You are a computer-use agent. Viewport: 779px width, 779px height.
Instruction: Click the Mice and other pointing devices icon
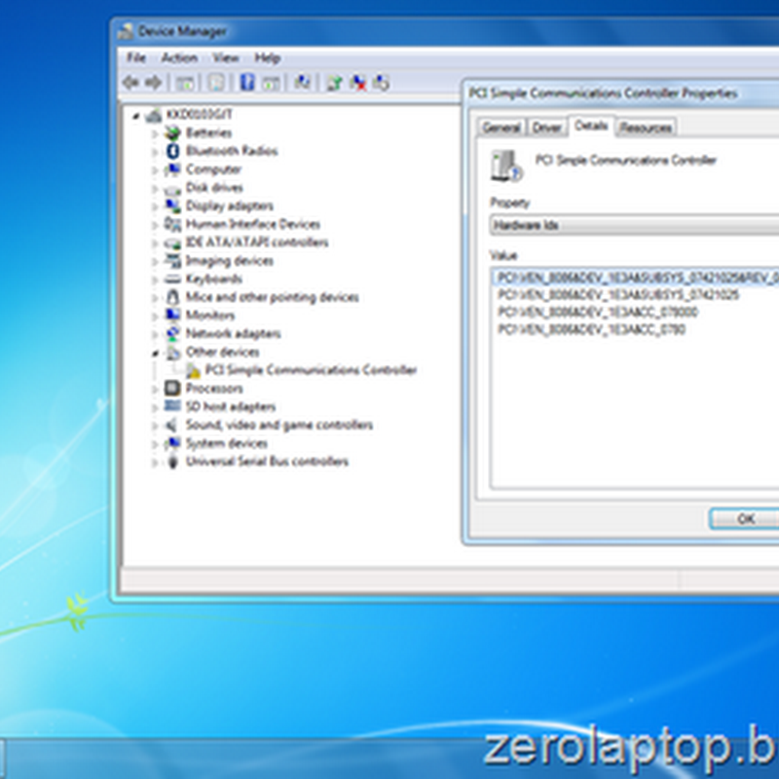pos(172,297)
